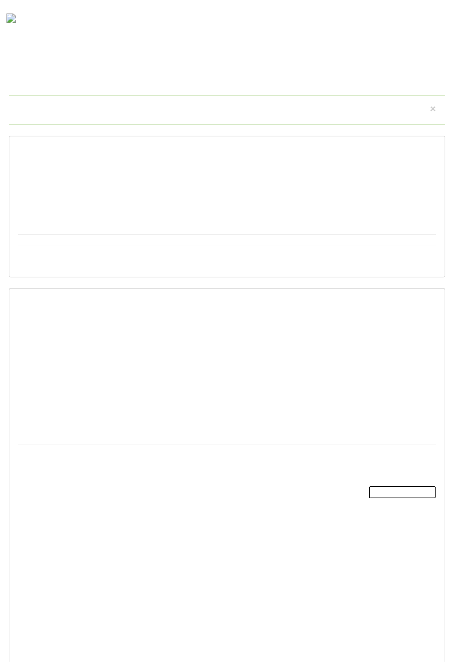
Task: Click the missing-image placeholder thumbnail
Action: (11, 19)
